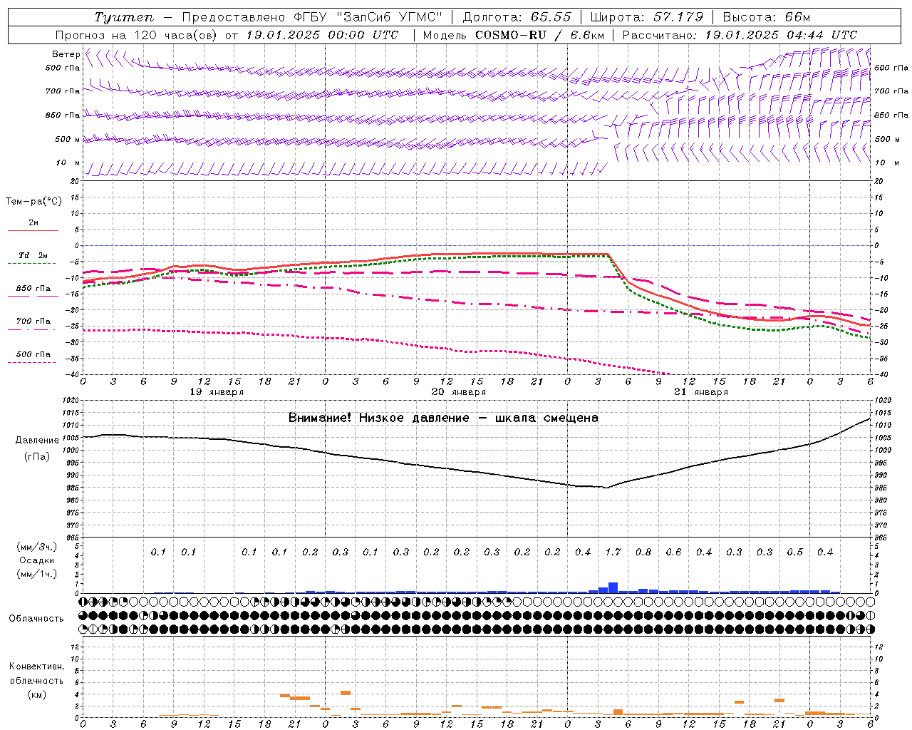Click the "Td 2м" dew point legend entry

(33, 255)
